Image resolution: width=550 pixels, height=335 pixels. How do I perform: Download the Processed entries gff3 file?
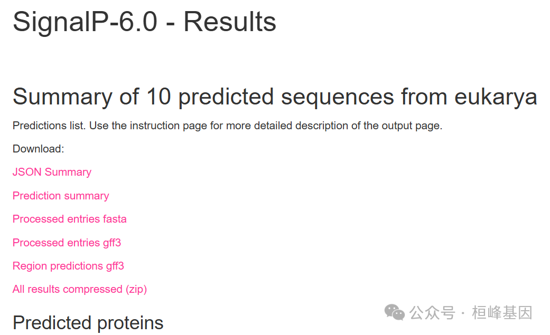tap(67, 243)
